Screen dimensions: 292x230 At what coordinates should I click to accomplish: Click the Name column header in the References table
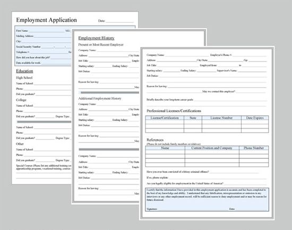point(165,148)
